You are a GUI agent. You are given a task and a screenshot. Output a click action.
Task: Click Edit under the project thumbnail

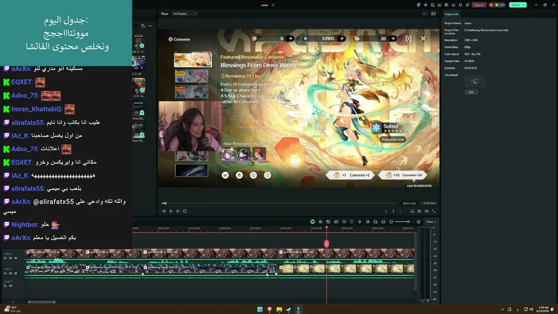pos(471,92)
